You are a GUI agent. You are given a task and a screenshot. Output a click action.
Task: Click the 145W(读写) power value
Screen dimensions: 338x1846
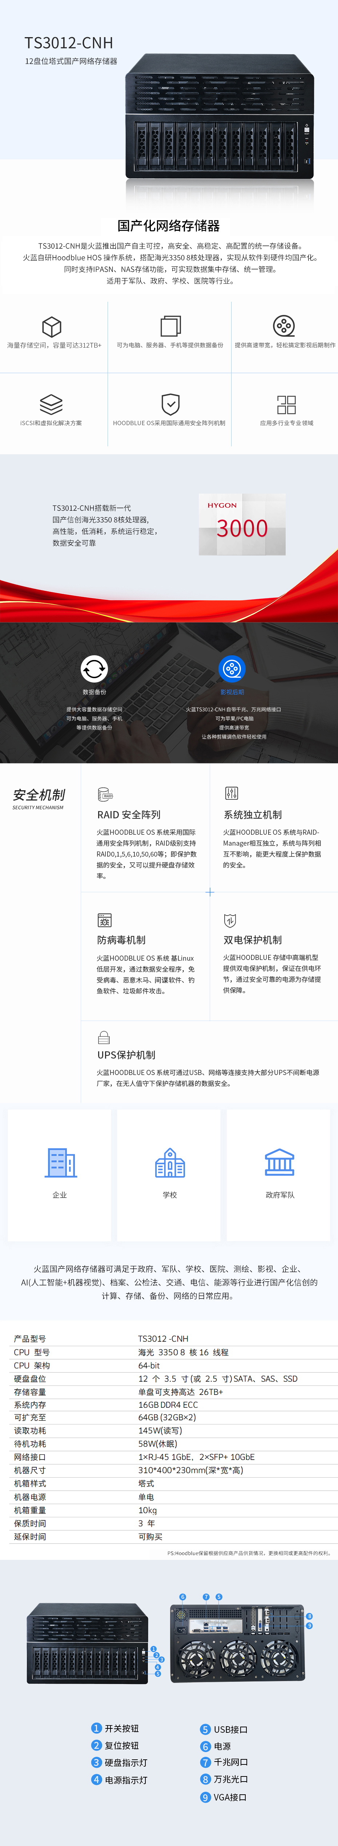pos(160,1430)
